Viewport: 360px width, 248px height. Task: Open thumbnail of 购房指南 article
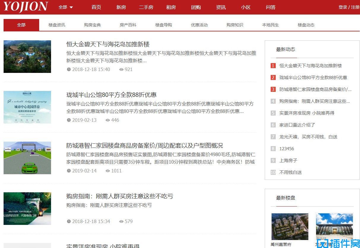click(x=27, y=209)
